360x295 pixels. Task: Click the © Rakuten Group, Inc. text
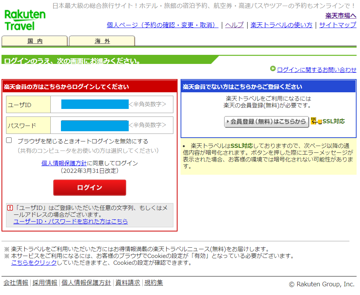[322, 284]
